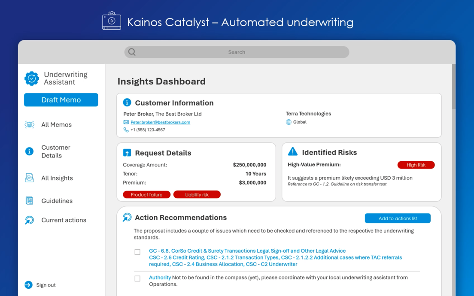Open the Authority link
Image resolution: width=474 pixels, height=296 pixels.
[x=160, y=277]
